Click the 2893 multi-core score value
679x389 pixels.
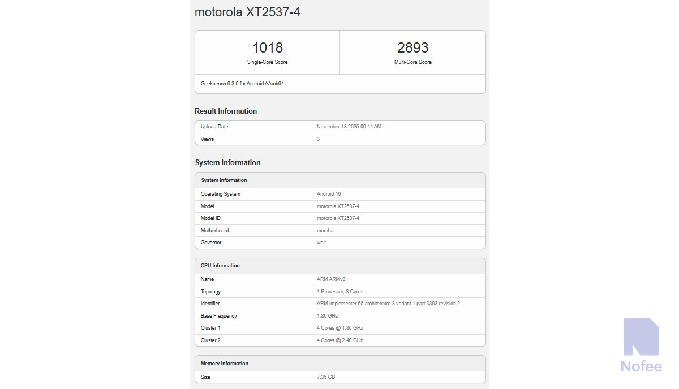click(x=412, y=47)
